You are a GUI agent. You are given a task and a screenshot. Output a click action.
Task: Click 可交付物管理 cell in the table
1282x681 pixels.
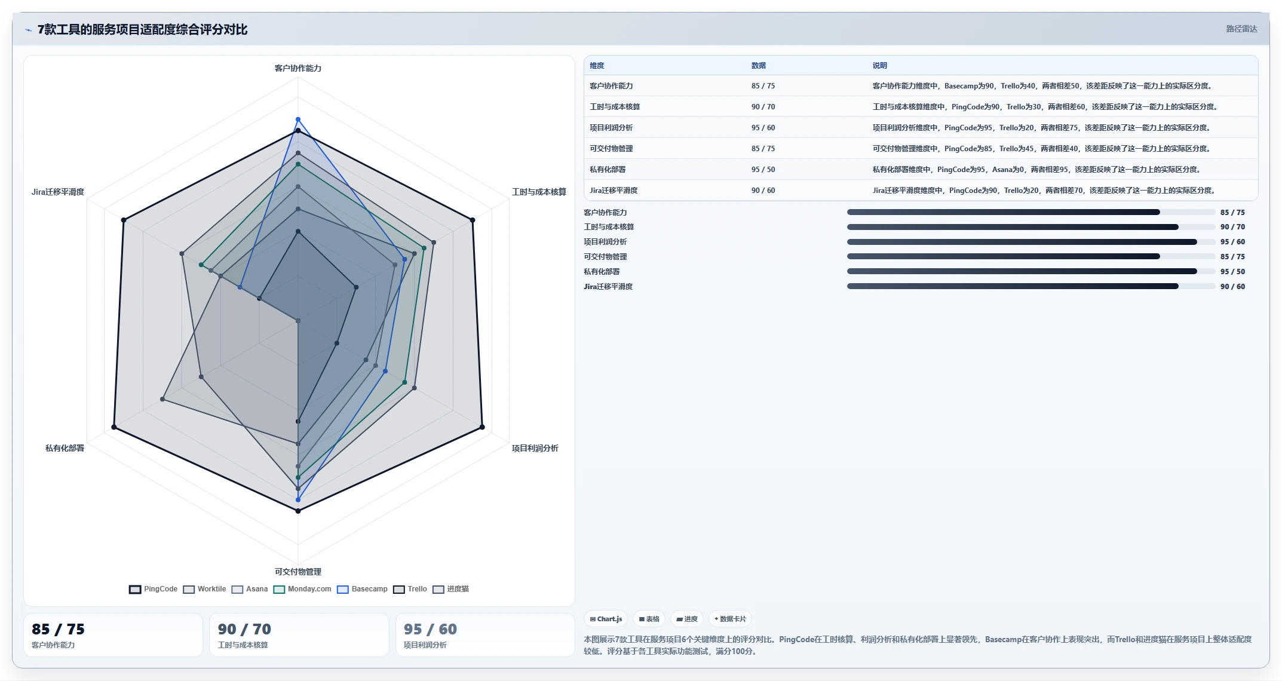click(x=611, y=149)
